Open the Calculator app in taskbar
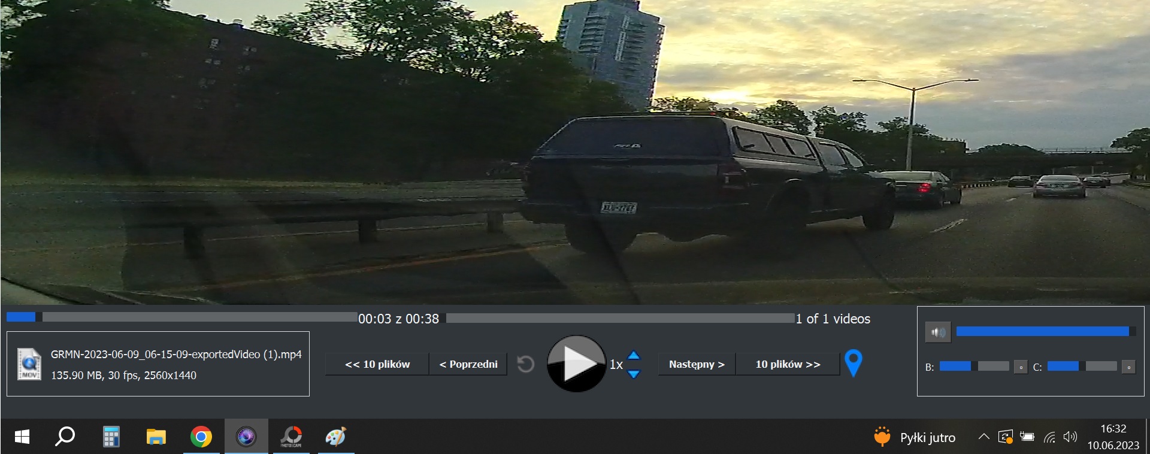This screenshot has width=1150, height=454. (111, 437)
